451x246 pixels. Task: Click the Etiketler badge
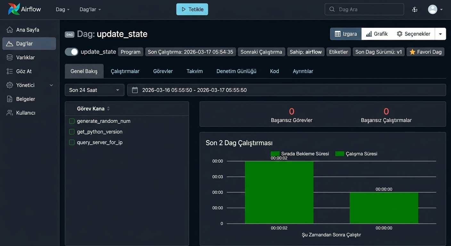click(x=339, y=52)
